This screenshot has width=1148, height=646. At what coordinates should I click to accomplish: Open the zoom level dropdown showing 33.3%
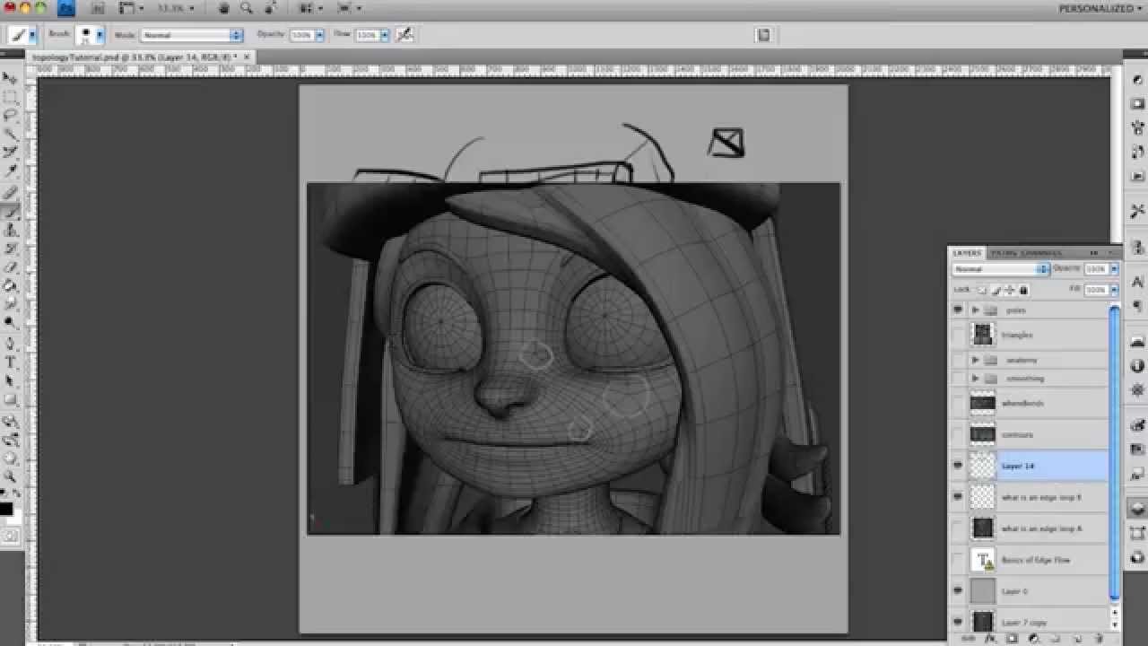tap(174, 8)
